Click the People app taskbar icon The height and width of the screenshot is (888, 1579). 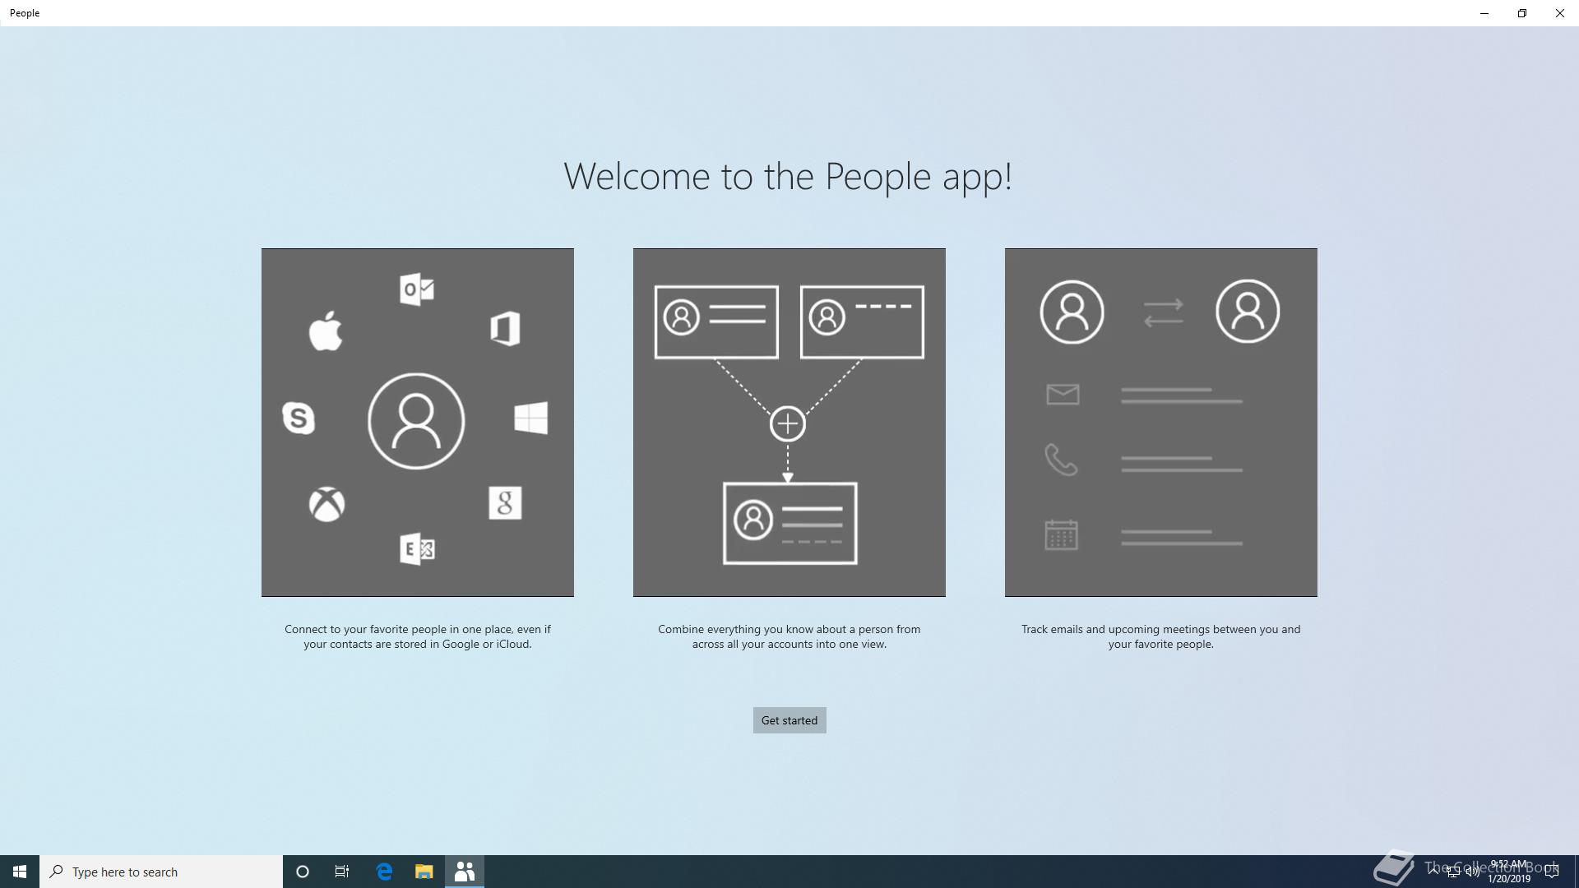(x=465, y=872)
